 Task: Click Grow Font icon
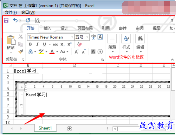tap(77, 52)
